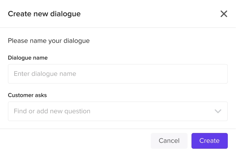236x153 pixels.
Task: Click the Create button
Action: 209,141
